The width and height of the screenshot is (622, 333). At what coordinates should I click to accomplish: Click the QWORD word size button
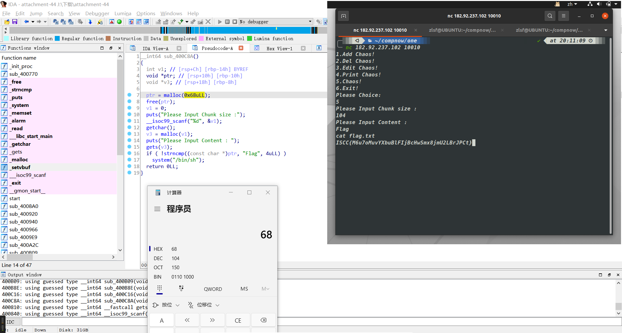[213, 289]
